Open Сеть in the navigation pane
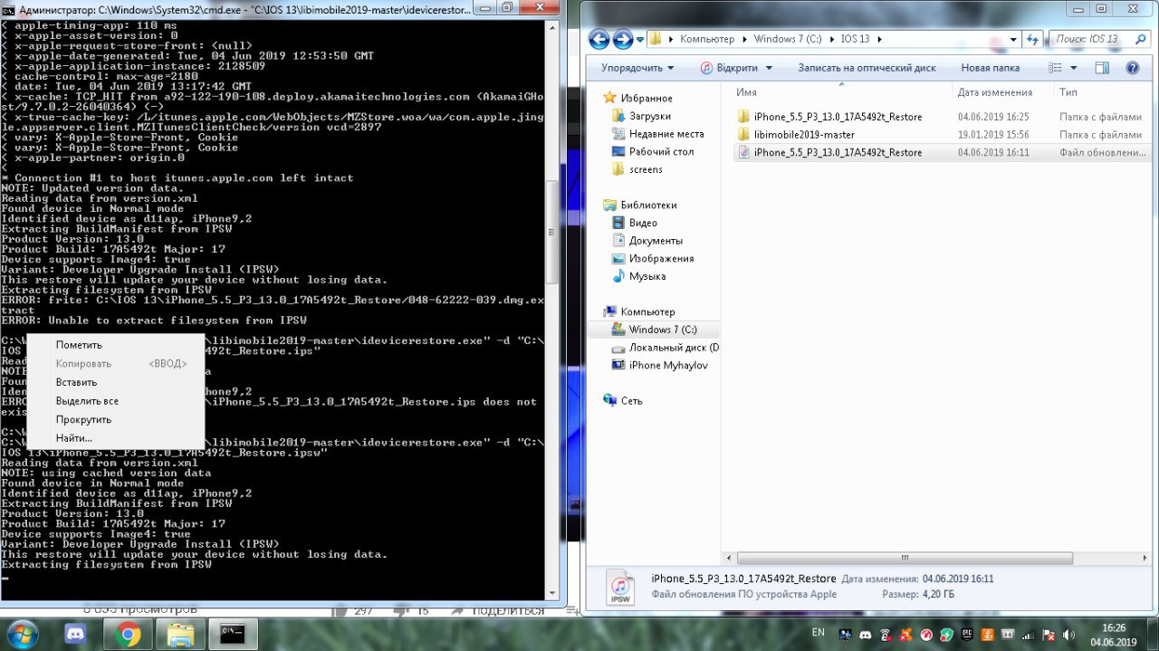The height and width of the screenshot is (651, 1159). (630, 400)
